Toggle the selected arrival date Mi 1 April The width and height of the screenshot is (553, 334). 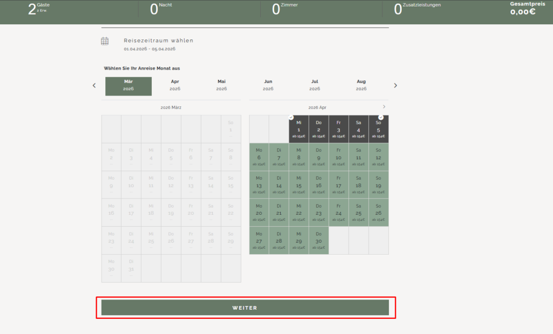[x=299, y=129]
